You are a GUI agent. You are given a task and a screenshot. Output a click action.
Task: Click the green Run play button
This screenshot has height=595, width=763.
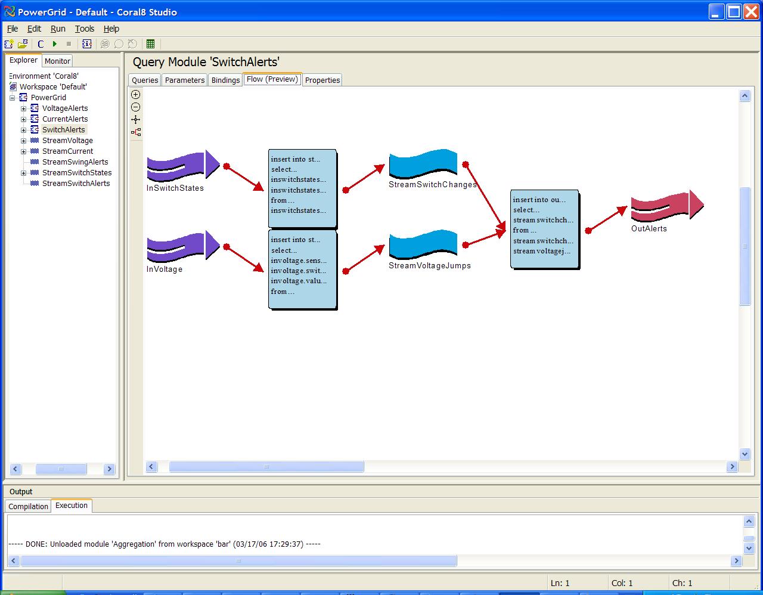pos(55,44)
